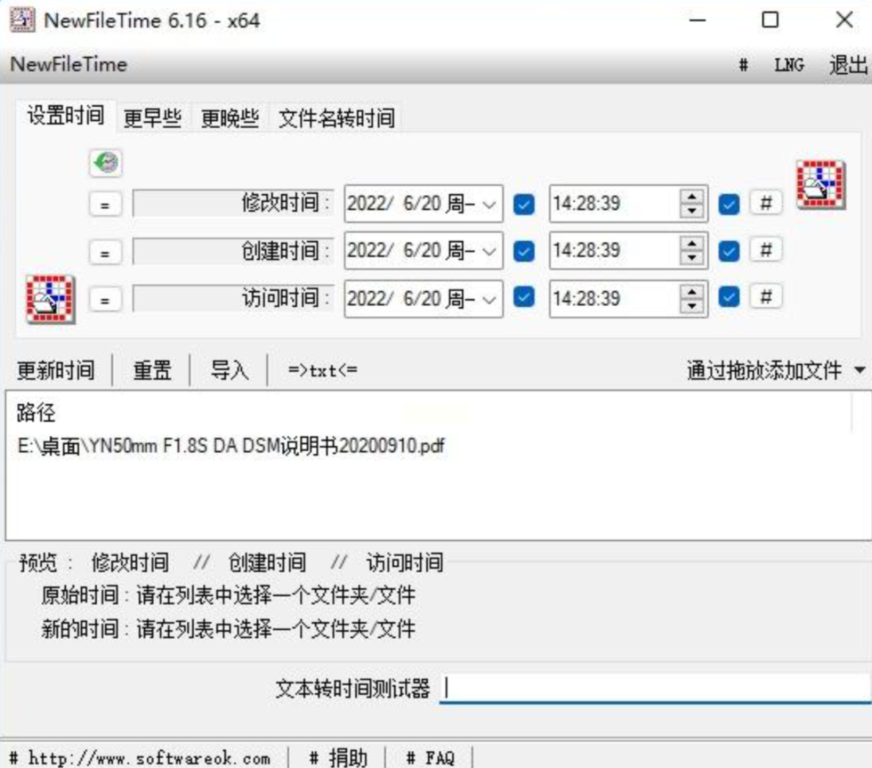This screenshot has width=872, height=768.
Task: Decrease 访问时间 time with down spinner
Action: point(692,306)
